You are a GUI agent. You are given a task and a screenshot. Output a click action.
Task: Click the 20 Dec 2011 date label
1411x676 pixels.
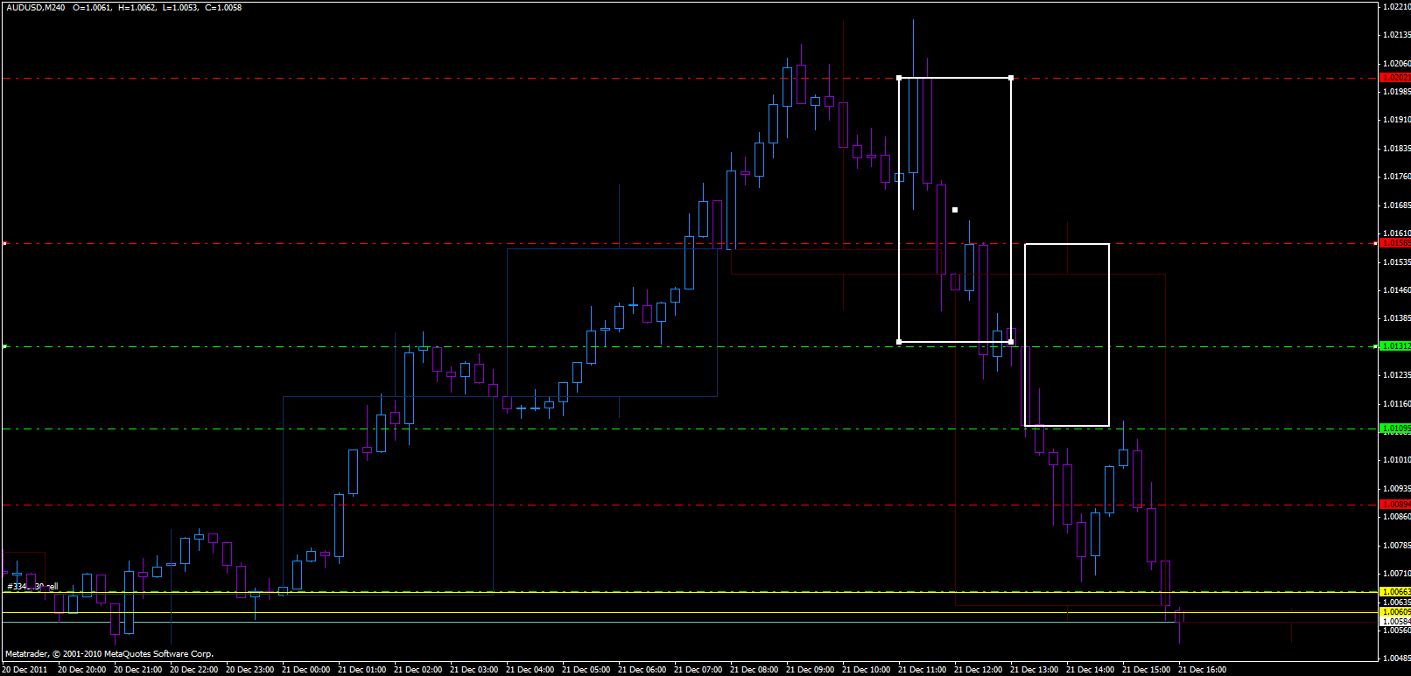pos(25,670)
